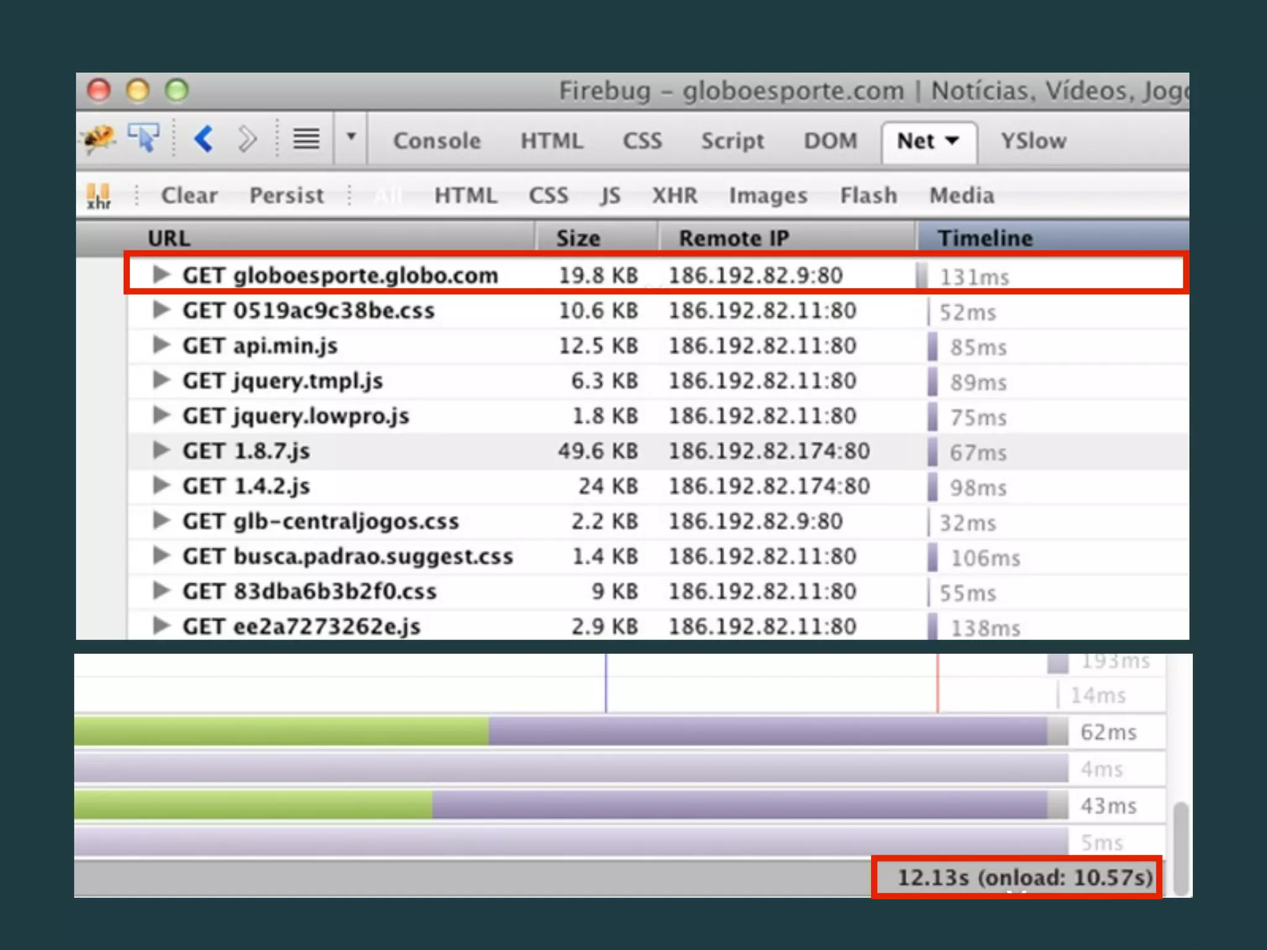
Task: Click the Size column header
Action: 578,238
